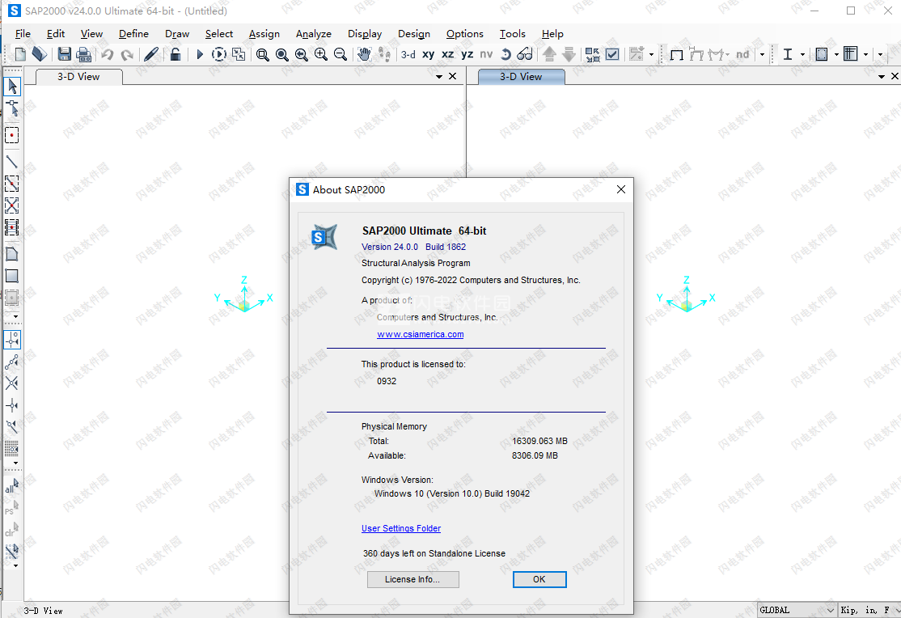901x618 pixels.
Task: Open toolbar options arrow at far right
Action: (x=880, y=55)
